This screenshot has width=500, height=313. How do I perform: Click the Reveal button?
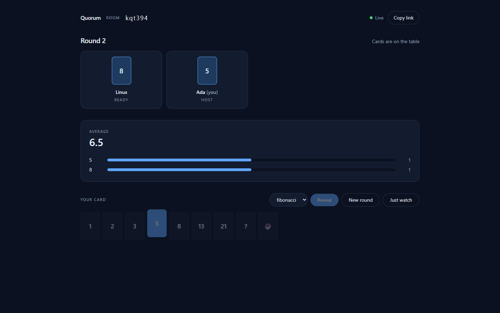tap(324, 200)
